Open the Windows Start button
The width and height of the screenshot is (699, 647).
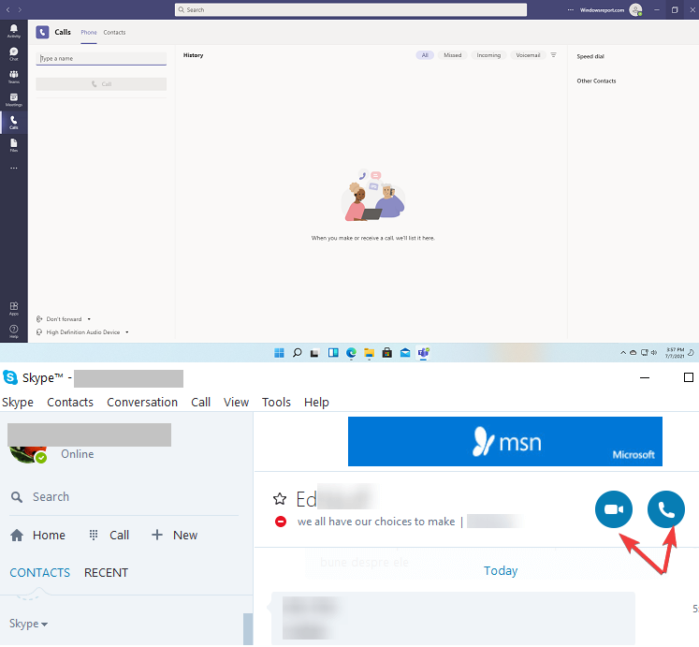coord(279,353)
